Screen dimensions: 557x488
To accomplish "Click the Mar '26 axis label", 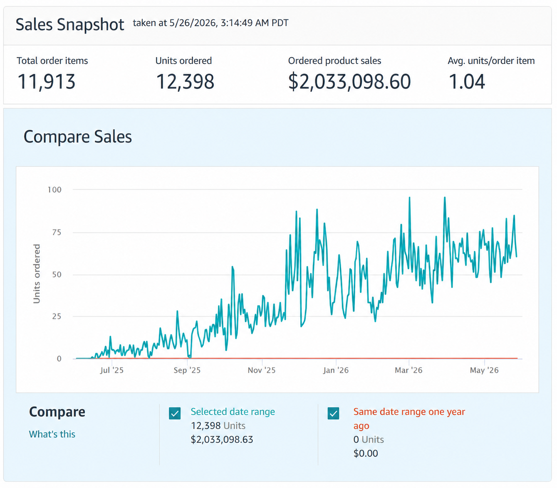I will tap(408, 370).
